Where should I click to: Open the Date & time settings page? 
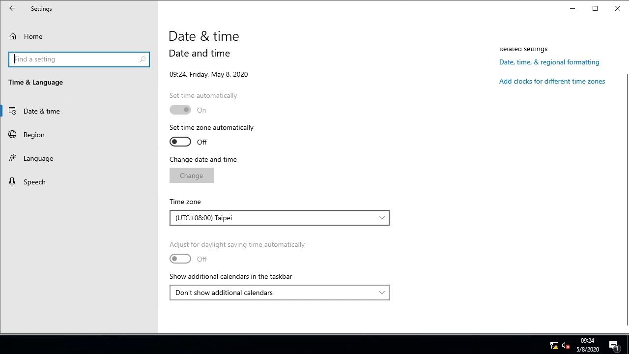click(x=79, y=111)
